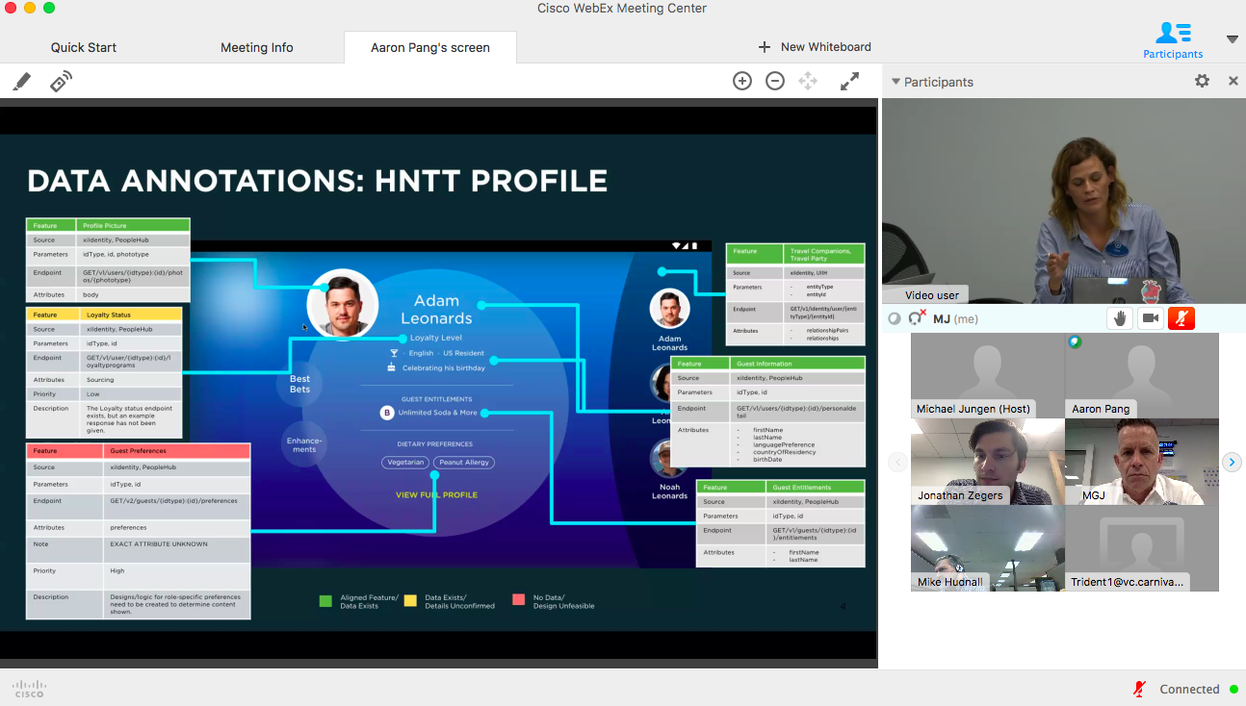1246x706 pixels.
Task: Show next page of video thumbnails
Action: [1232, 463]
